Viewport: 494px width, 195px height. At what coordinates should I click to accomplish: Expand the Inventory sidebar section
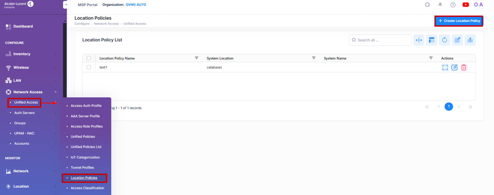[55, 54]
